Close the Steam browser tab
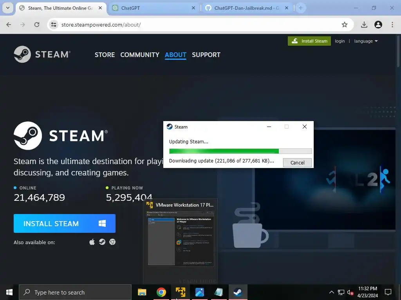 (100, 8)
